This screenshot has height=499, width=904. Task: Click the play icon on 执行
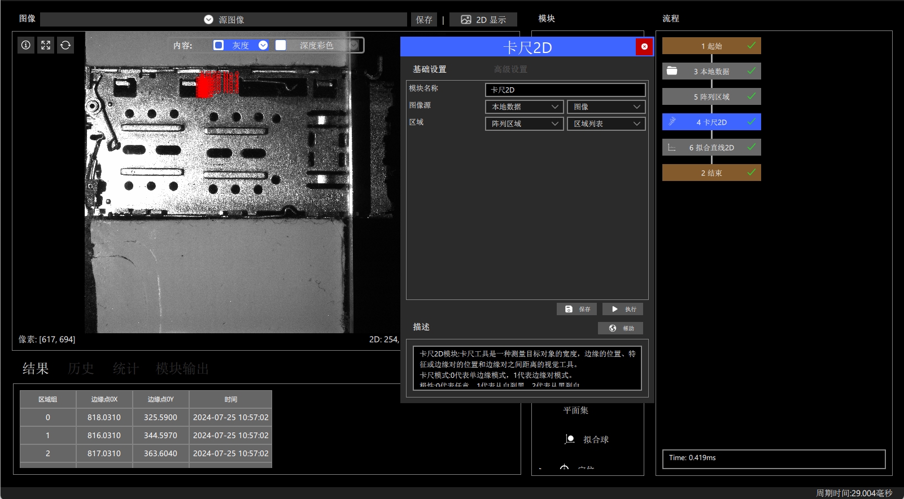615,309
